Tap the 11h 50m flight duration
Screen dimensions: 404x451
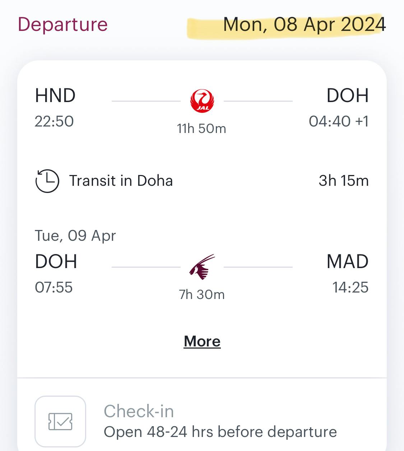click(x=201, y=128)
